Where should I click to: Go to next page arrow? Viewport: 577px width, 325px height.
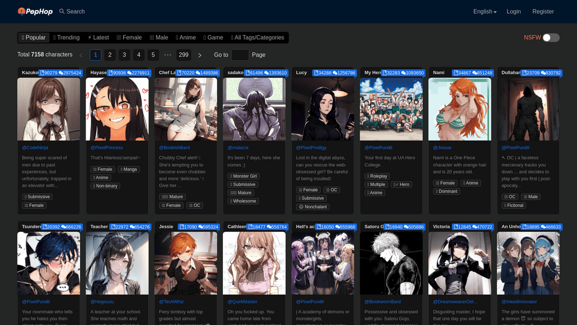point(200,55)
